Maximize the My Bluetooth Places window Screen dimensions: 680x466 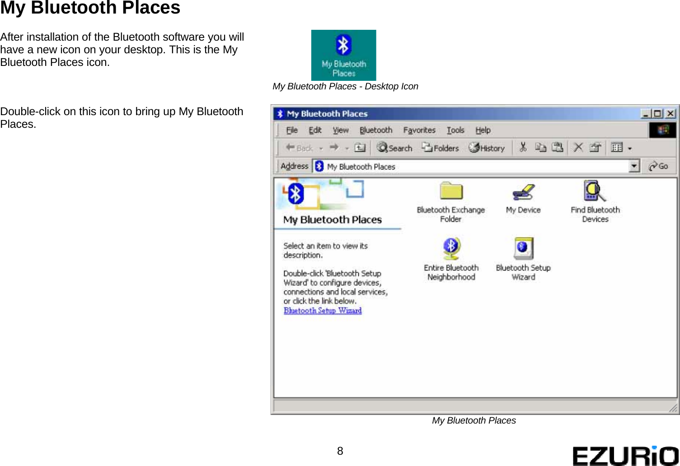click(x=657, y=113)
